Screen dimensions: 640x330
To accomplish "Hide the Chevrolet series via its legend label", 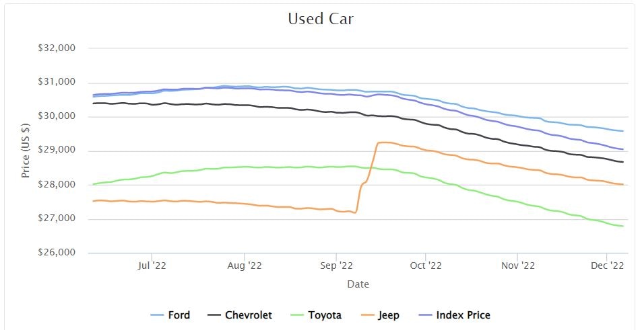I will point(249,315).
